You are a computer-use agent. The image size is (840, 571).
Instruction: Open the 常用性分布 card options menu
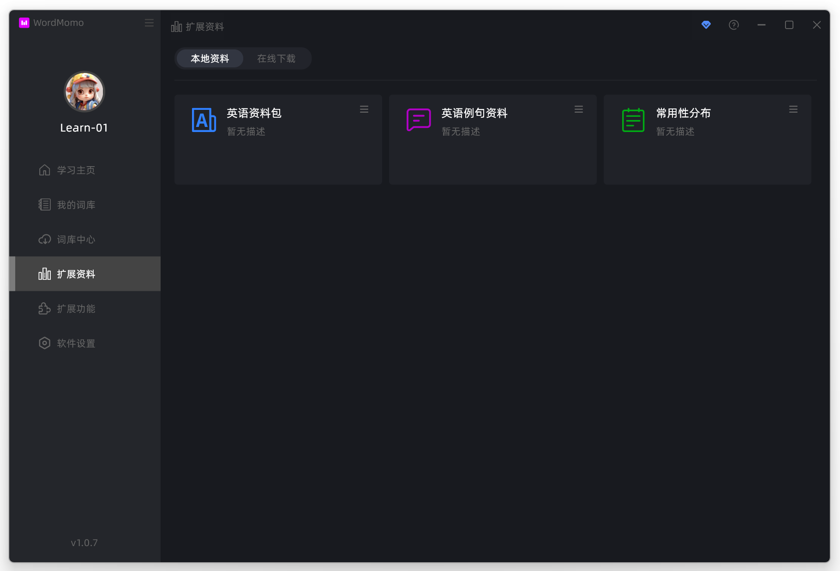coord(793,109)
